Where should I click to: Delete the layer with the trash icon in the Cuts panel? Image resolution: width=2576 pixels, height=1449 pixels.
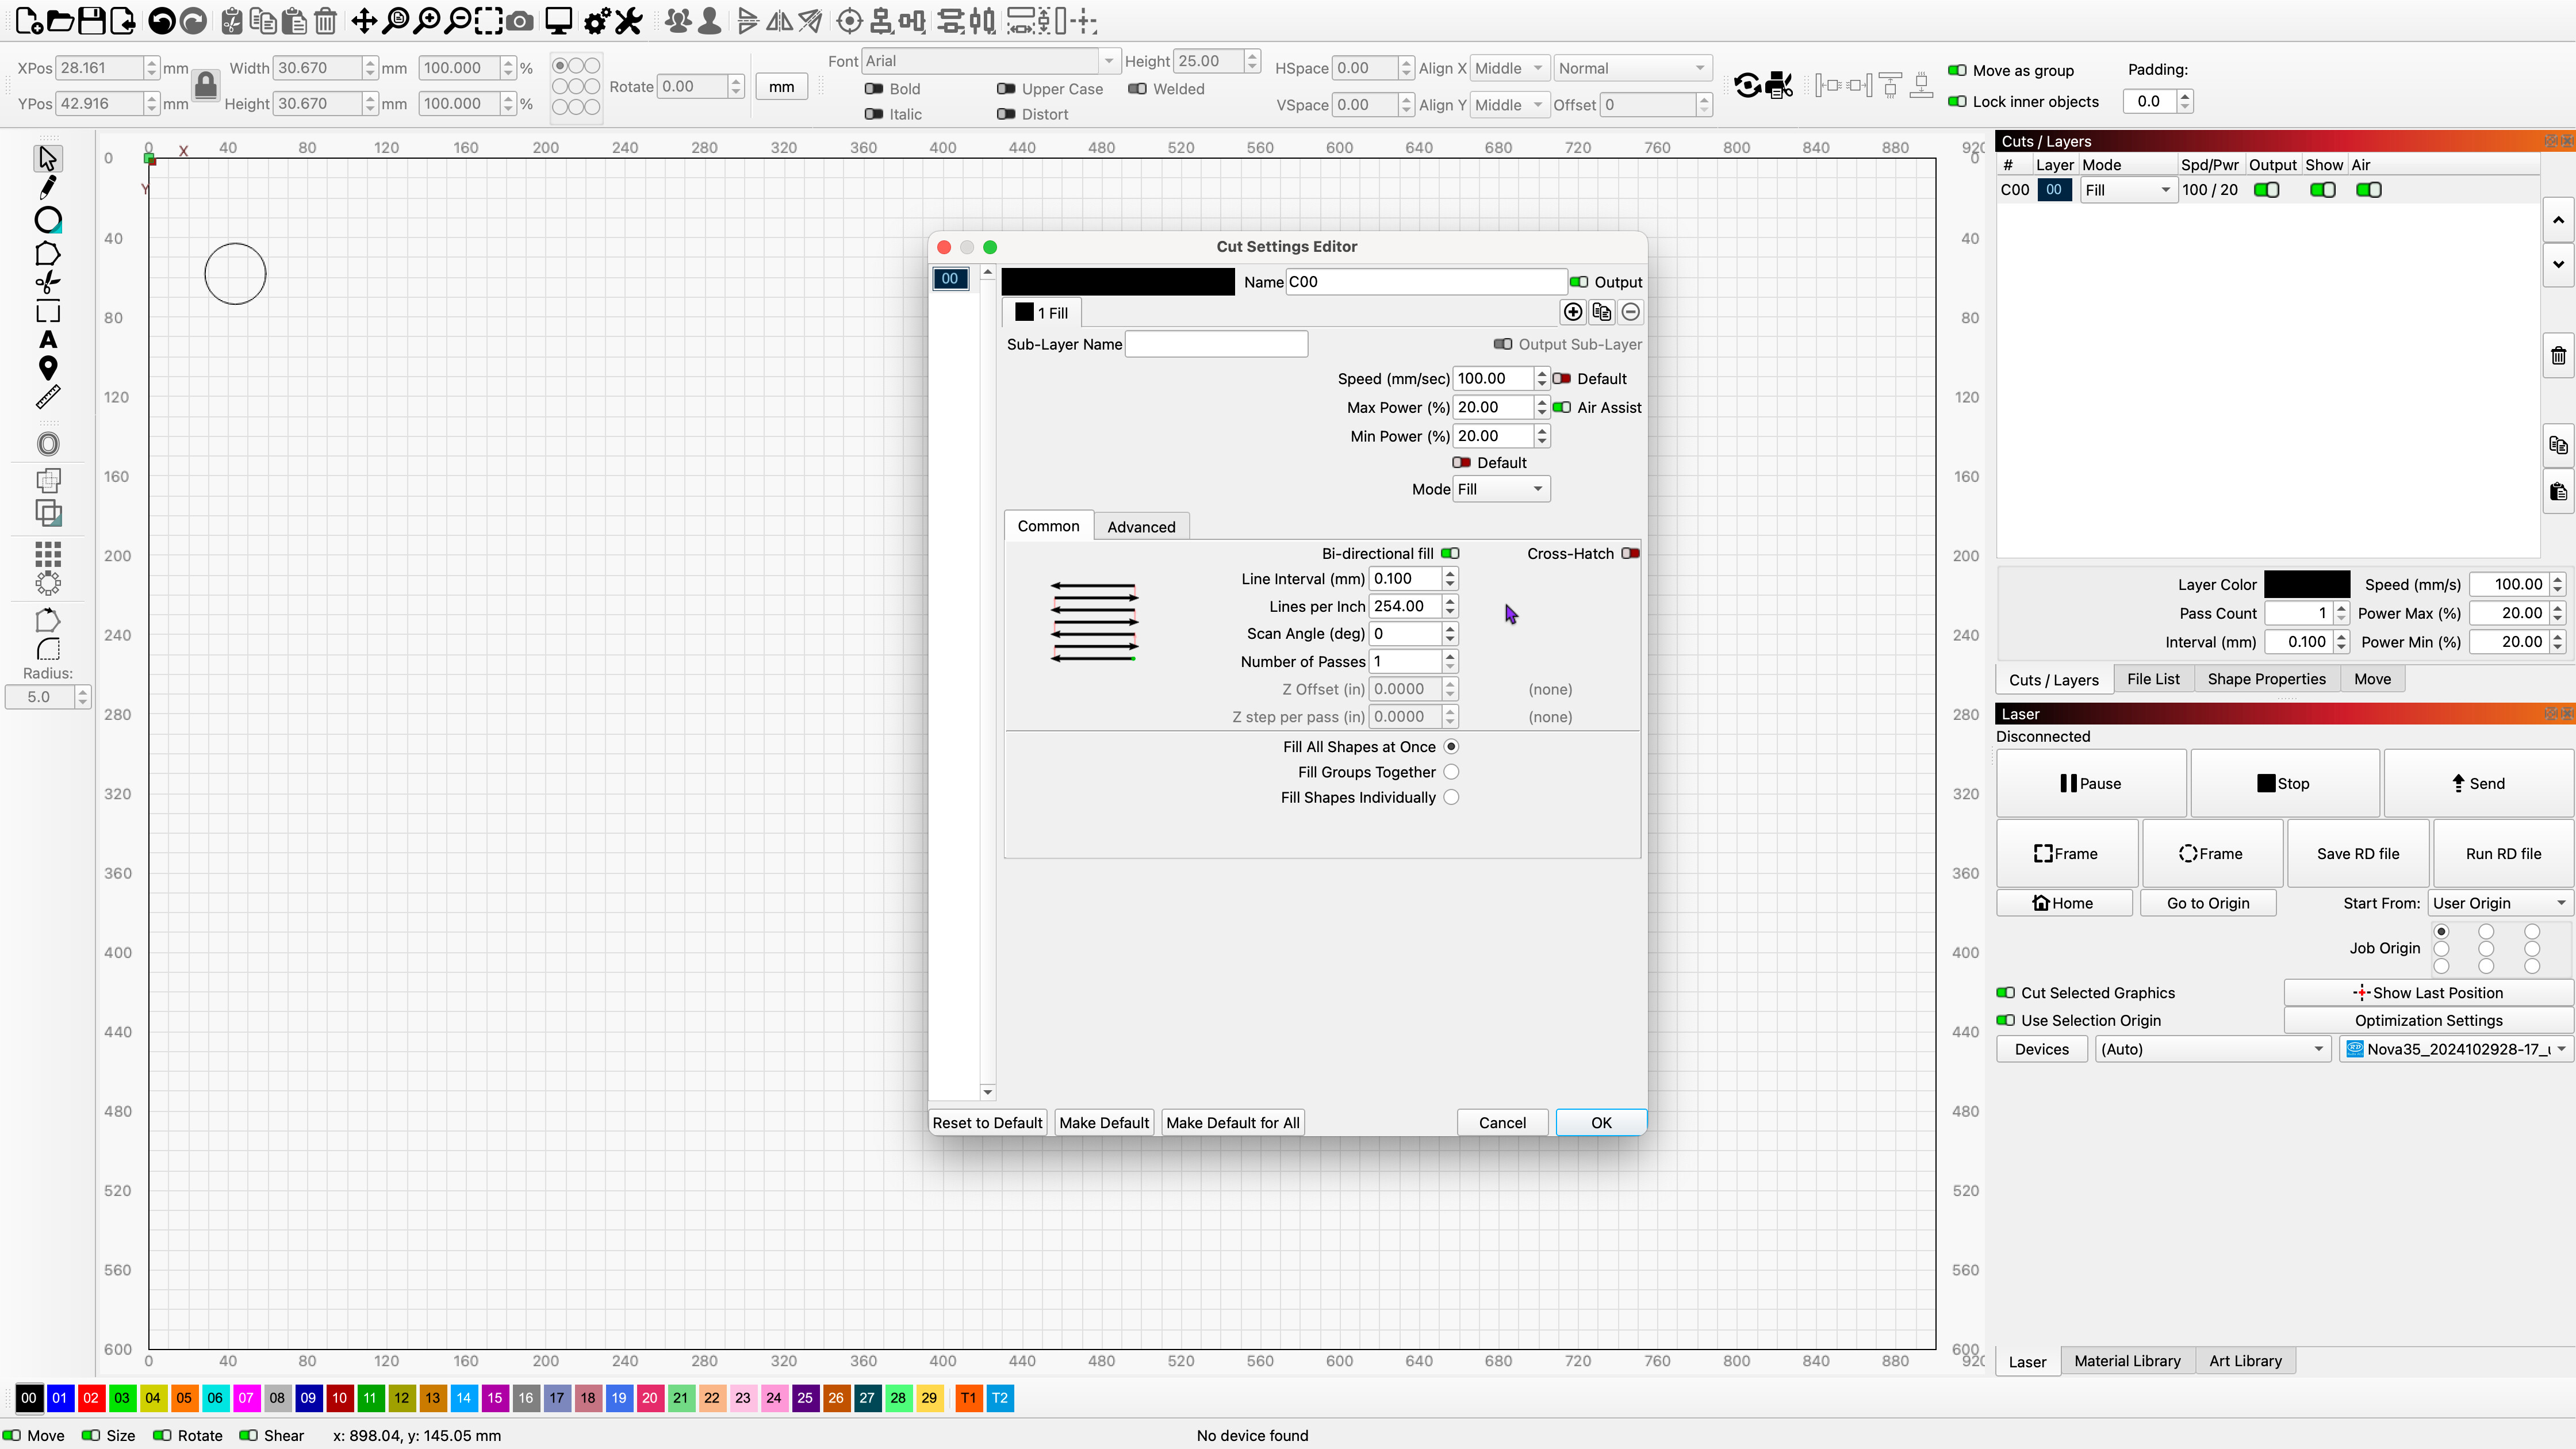[x=2558, y=356]
